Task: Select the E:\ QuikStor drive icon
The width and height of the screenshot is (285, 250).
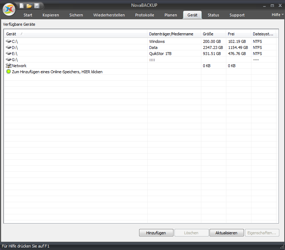Action: tap(9, 54)
